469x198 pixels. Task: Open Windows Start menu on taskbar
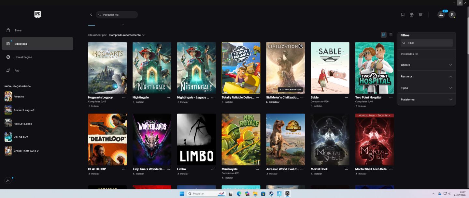[182, 194]
